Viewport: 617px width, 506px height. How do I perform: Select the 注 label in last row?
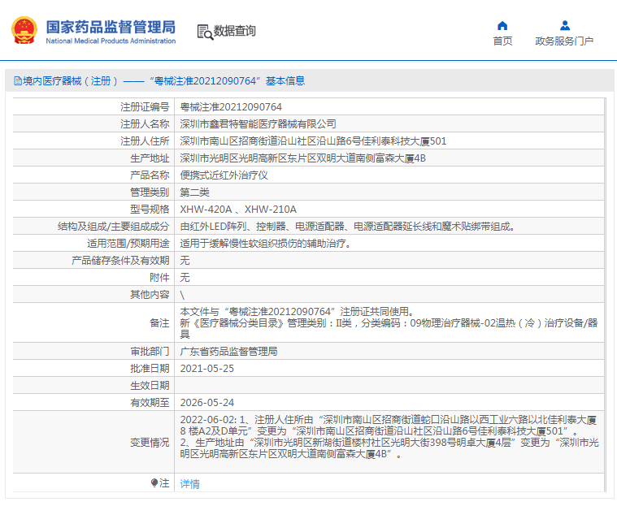(164, 482)
